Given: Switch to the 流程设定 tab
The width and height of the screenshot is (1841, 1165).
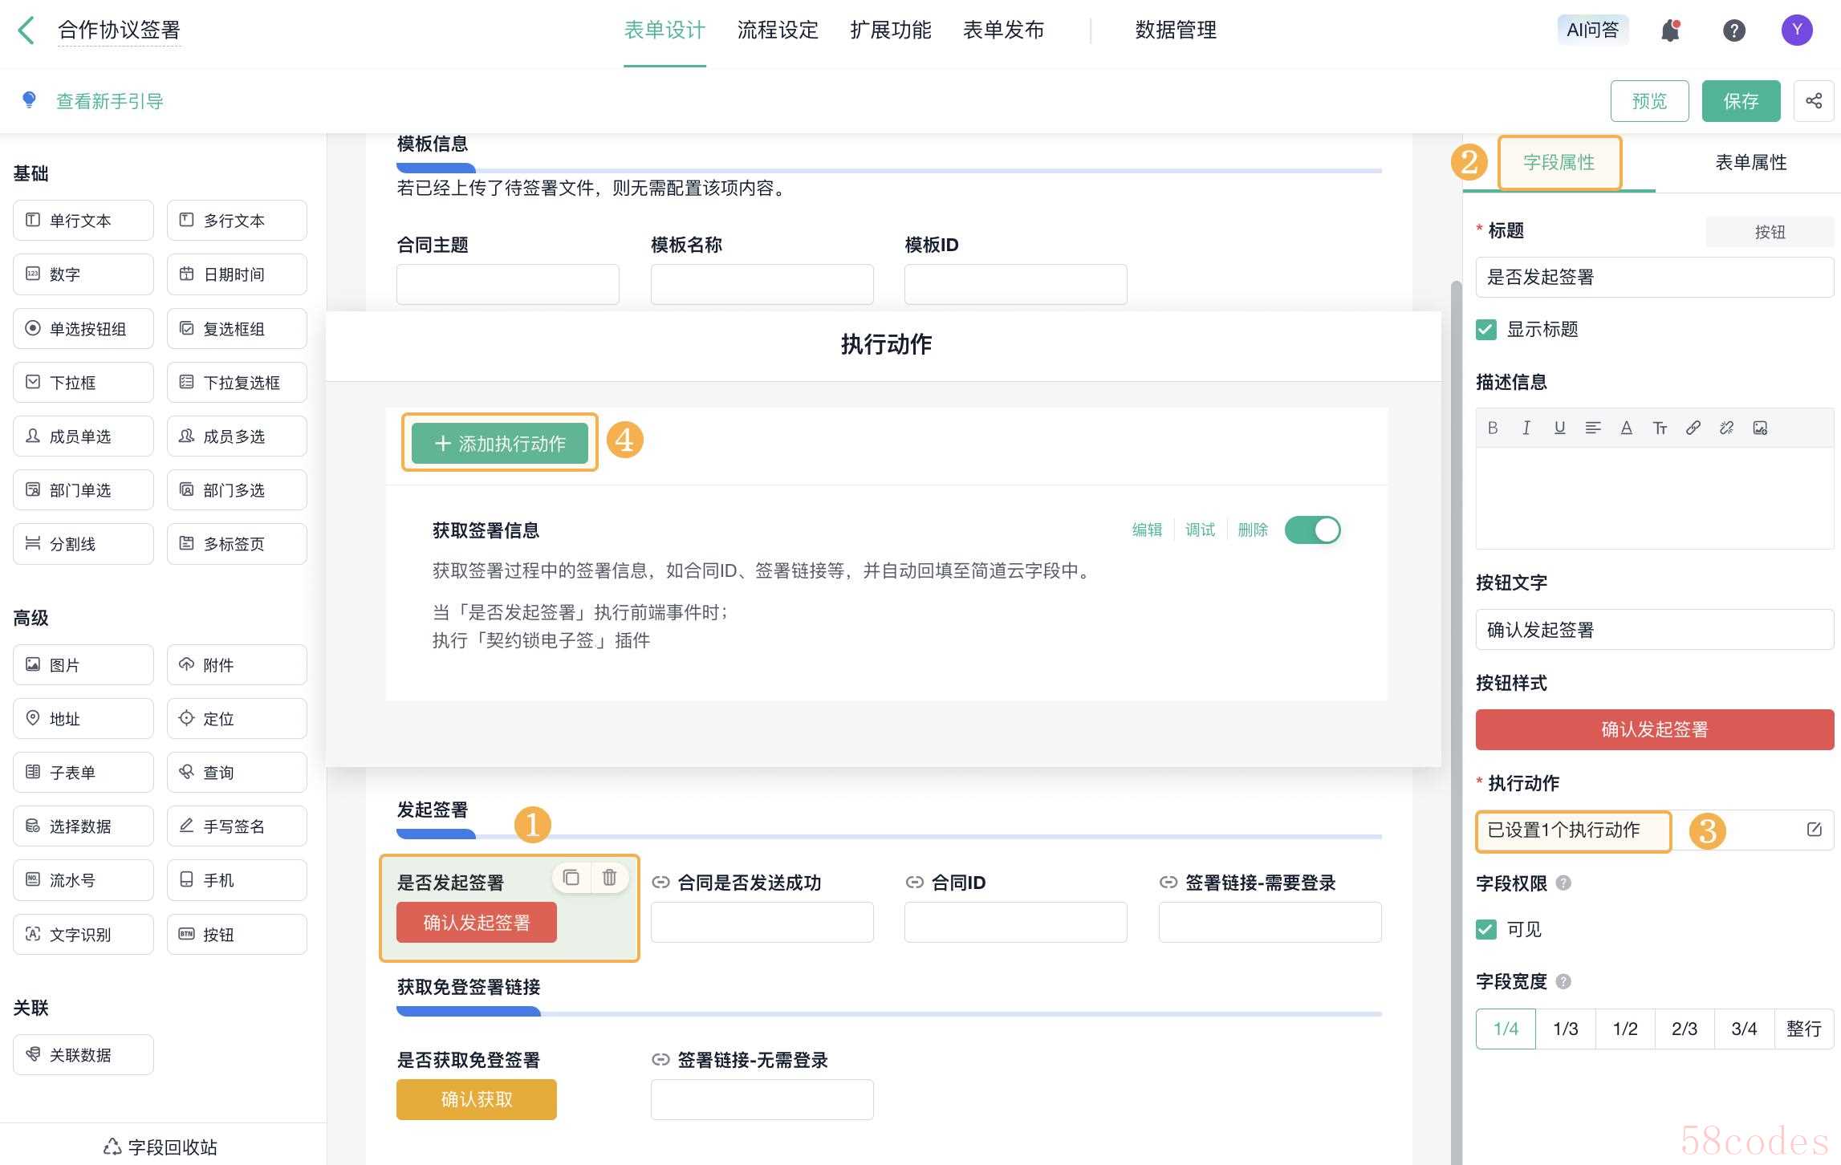Looking at the screenshot, I should [778, 30].
